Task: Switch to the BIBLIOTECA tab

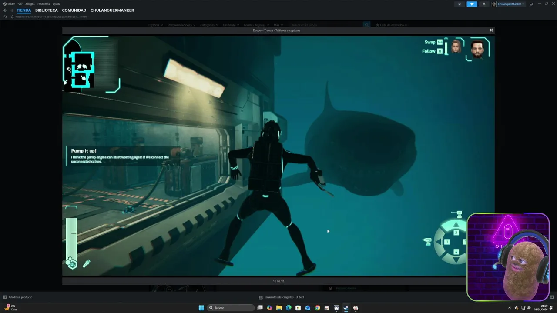Action: pyautogui.click(x=47, y=10)
